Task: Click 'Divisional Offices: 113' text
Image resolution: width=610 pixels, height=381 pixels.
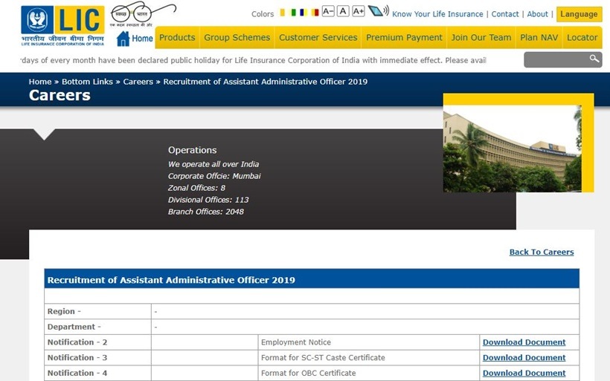Action: click(x=208, y=200)
